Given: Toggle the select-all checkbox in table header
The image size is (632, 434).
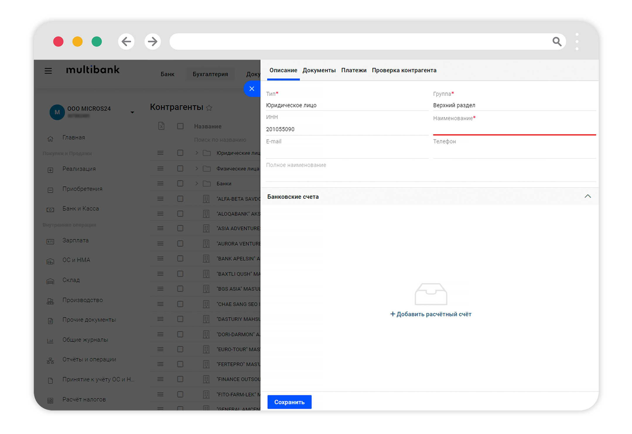Looking at the screenshot, I should (180, 126).
